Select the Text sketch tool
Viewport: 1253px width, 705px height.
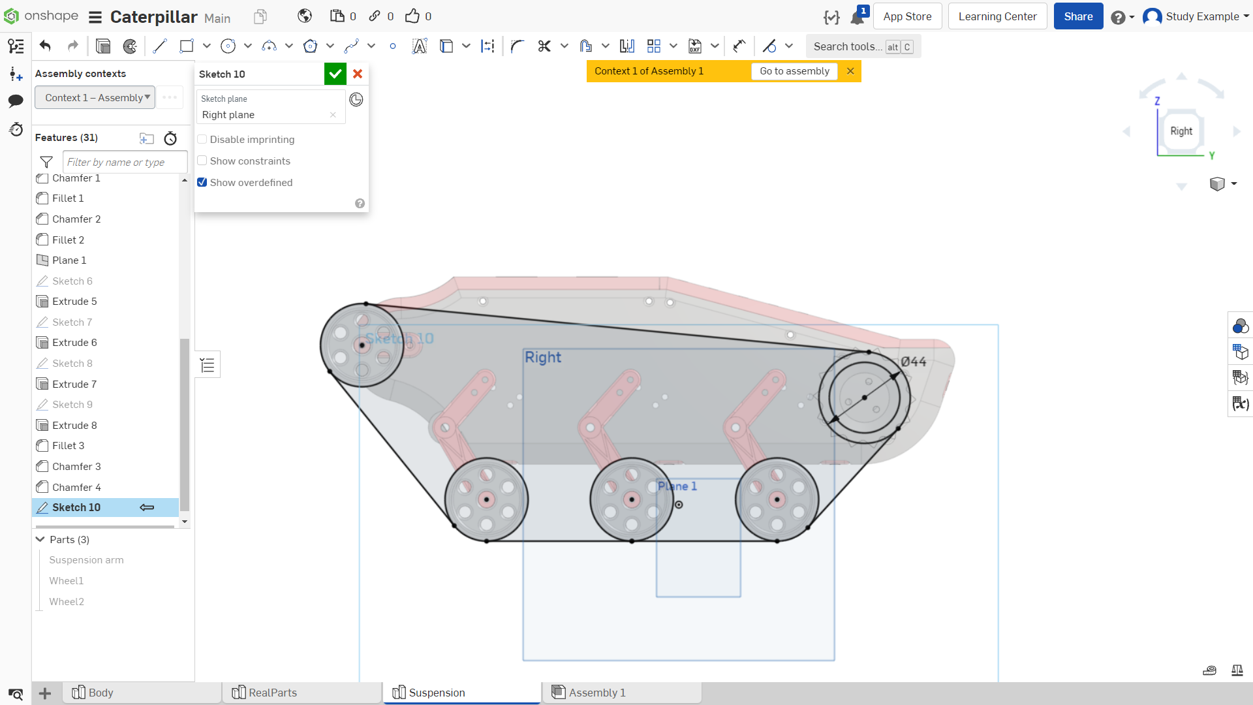pyautogui.click(x=420, y=46)
